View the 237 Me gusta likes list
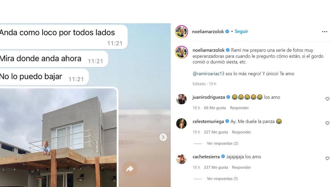The image size is (332, 187). coord(216,167)
